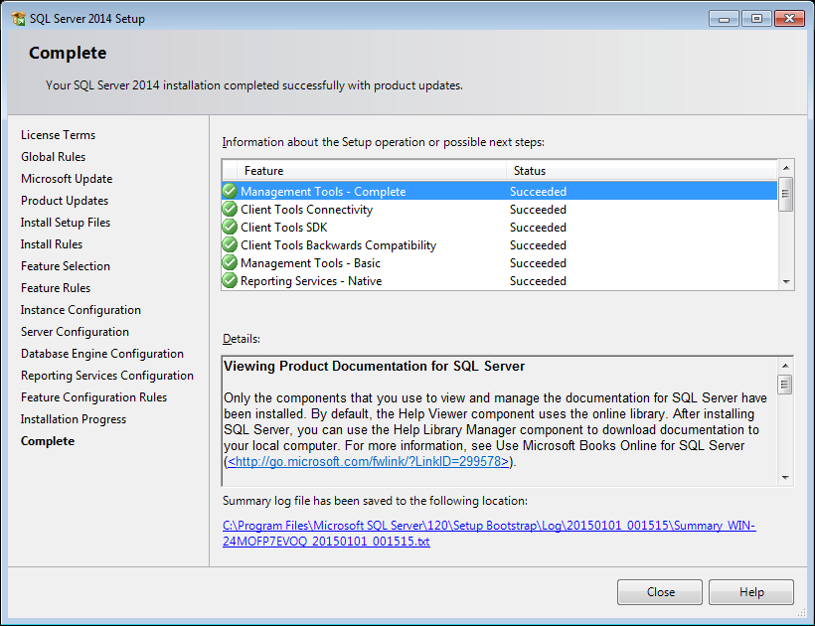Select the Reporting Services - Native row
This screenshot has width=815, height=626.
500,280
